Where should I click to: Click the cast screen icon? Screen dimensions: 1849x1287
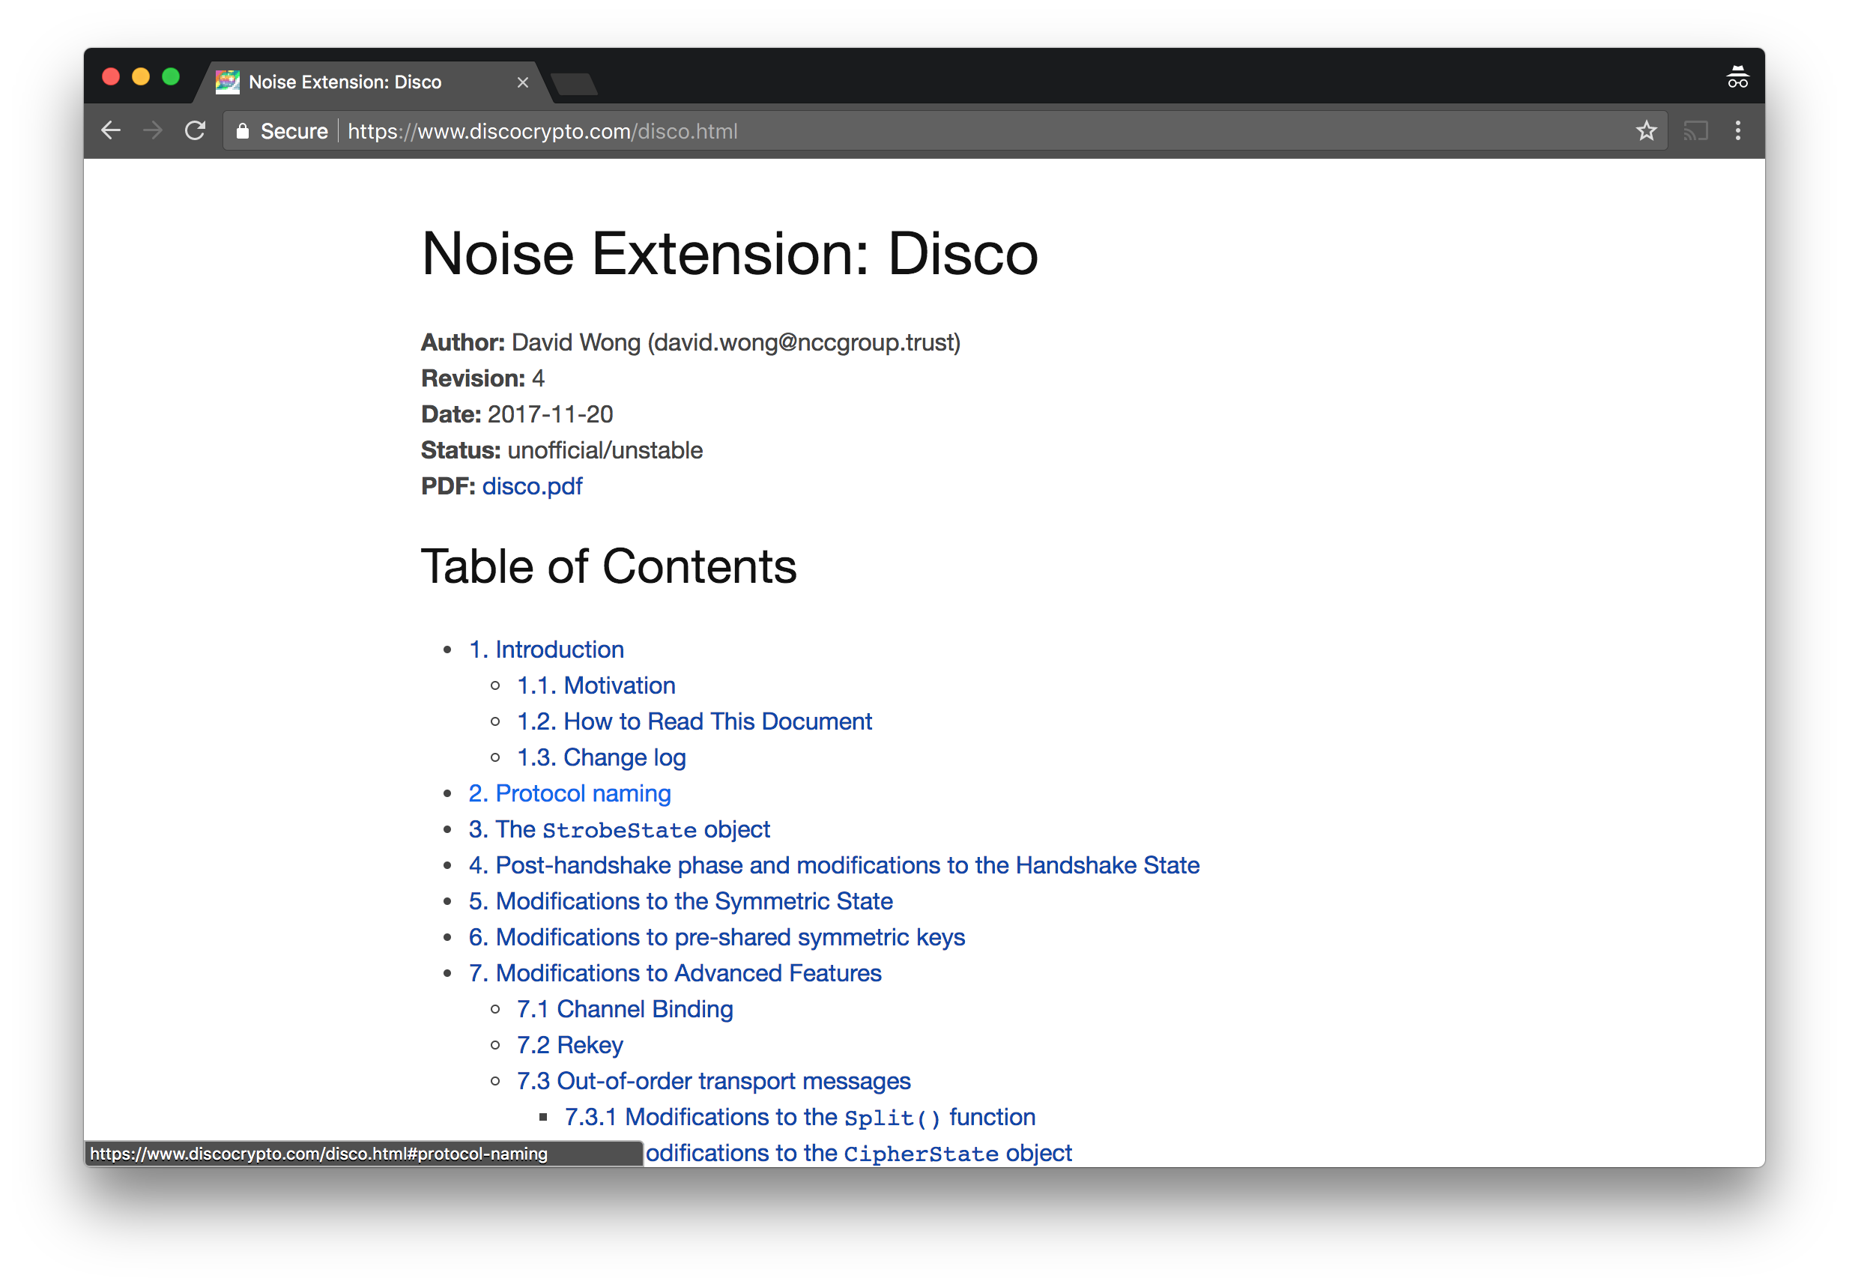click(x=1695, y=130)
